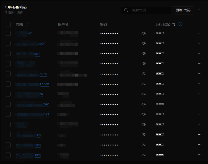Click the sort arrows beside 运行状况
Image resolution: width=208 pixels, height=164 pixels.
(x=174, y=24)
